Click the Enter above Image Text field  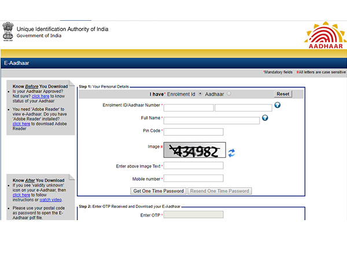pyautogui.click(x=193, y=166)
